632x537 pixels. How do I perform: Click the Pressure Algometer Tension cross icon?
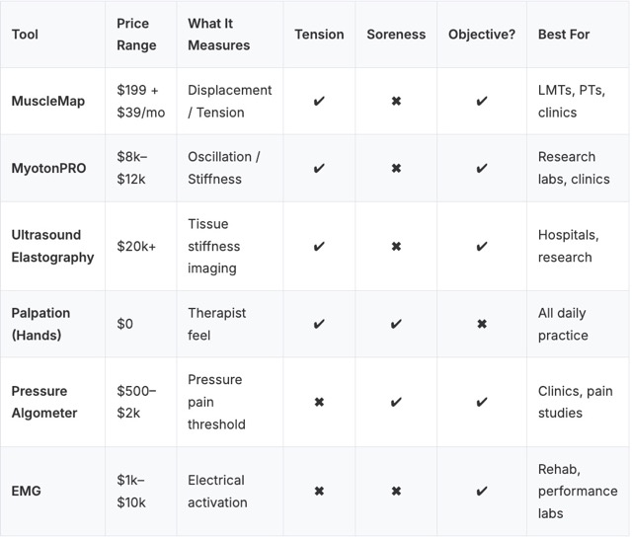[x=319, y=402]
